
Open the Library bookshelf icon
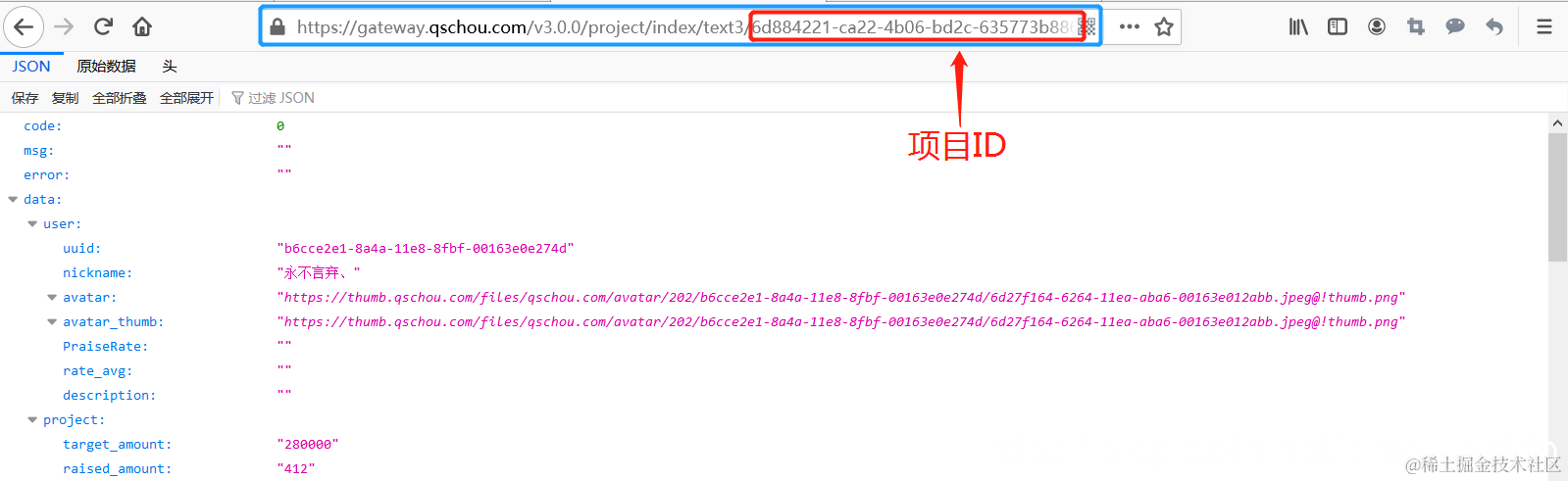[1298, 26]
